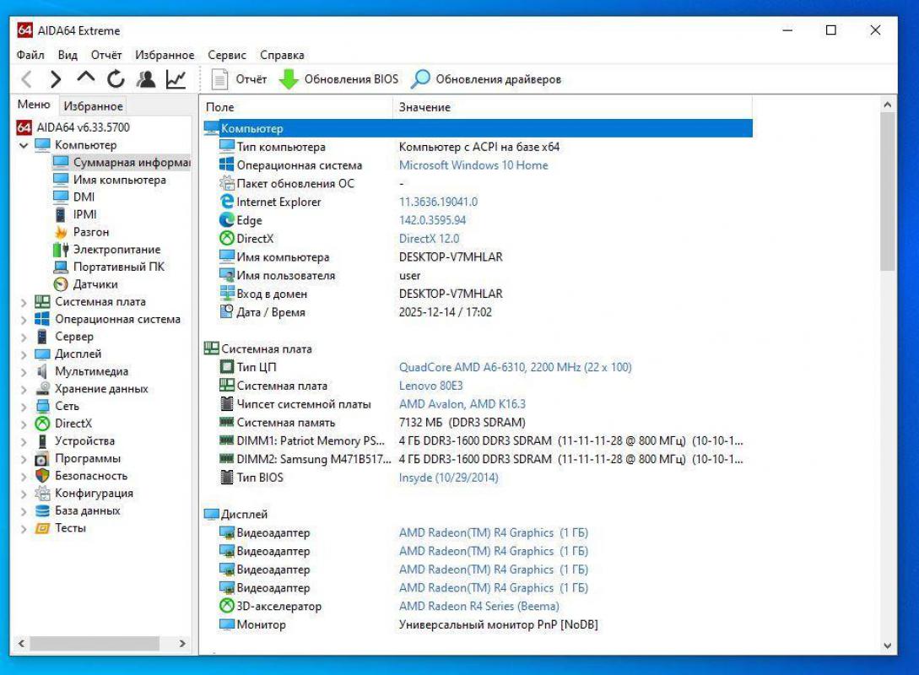Open the user favorites icon in toolbar
Viewport: 919px width, 675px height.
[x=146, y=79]
